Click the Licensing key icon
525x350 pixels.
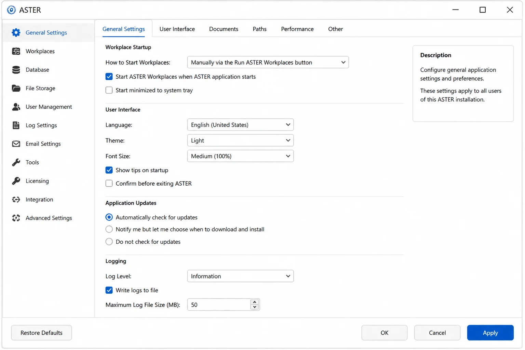(x=16, y=181)
